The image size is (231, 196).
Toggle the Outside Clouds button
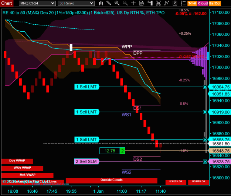click(x=112, y=181)
